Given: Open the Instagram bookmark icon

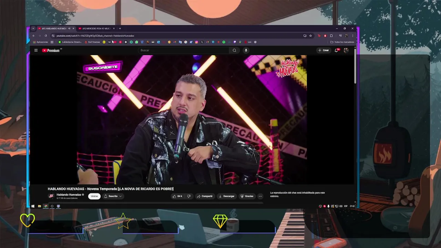Looking at the screenshot, I should [x=196, y=42].
